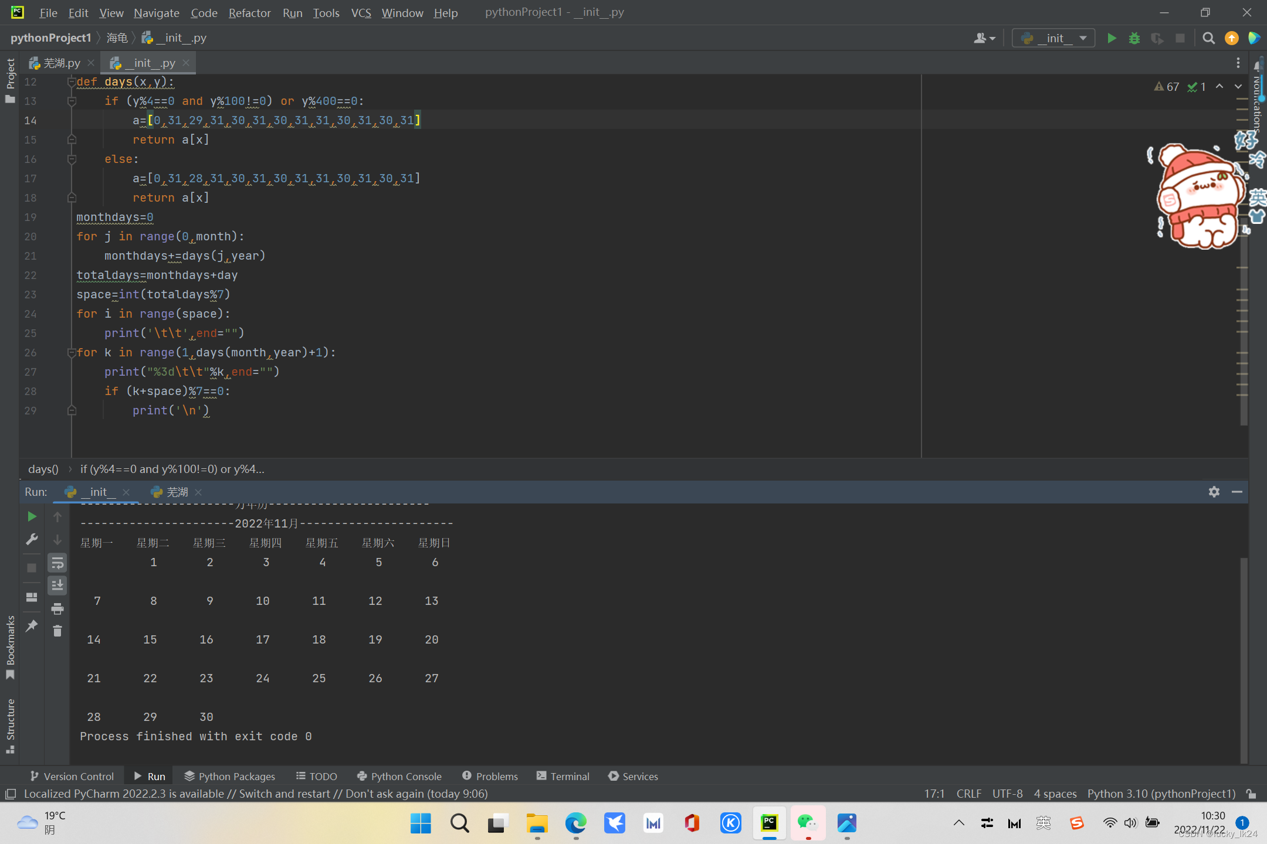
Task: Click the green Run button in top toolbar
Action: click(x=1112, y=38)
